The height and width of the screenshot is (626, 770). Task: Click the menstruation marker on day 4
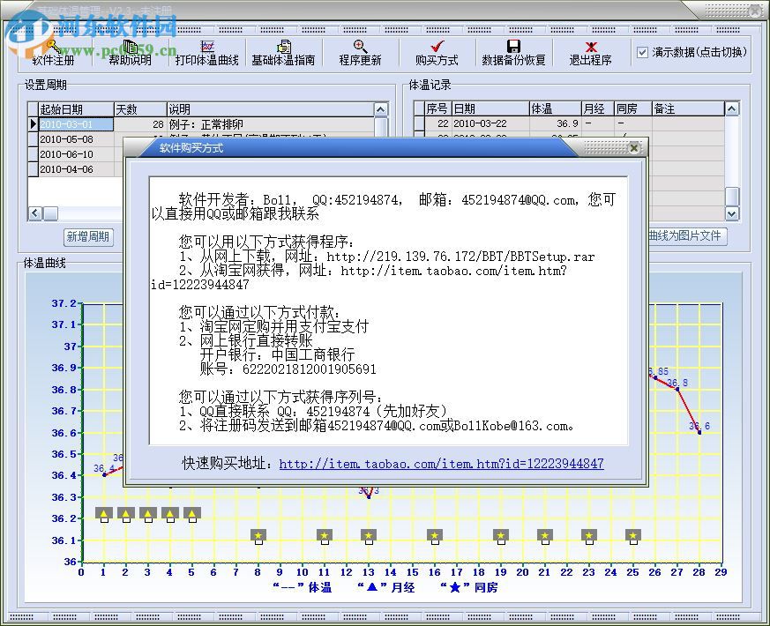[170, 513]
